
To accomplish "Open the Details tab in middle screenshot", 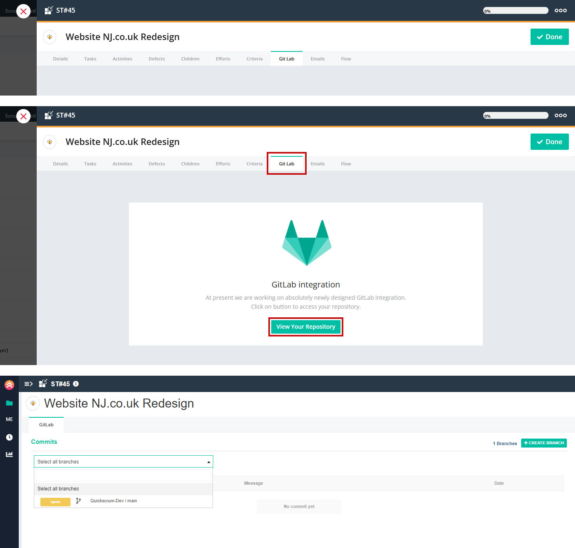I will point(60,164).
